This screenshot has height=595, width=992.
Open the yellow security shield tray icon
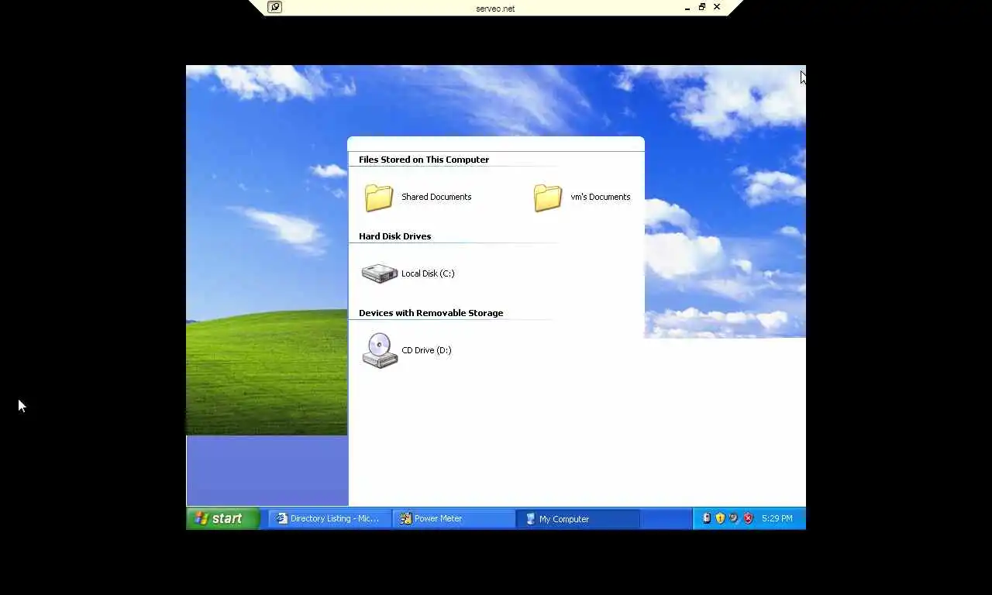pyautogui.click(x=720, y=518)
